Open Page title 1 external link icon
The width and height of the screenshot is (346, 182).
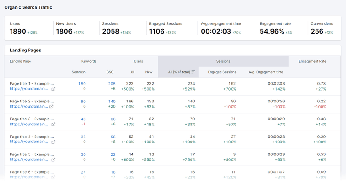click(x=53, y=89)
